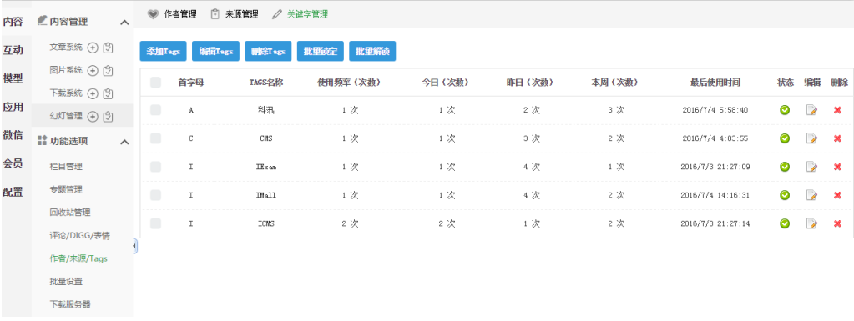Open 栏目管理 in the sidebar
The image size is (854, 321).
click(x=66, y=167)
